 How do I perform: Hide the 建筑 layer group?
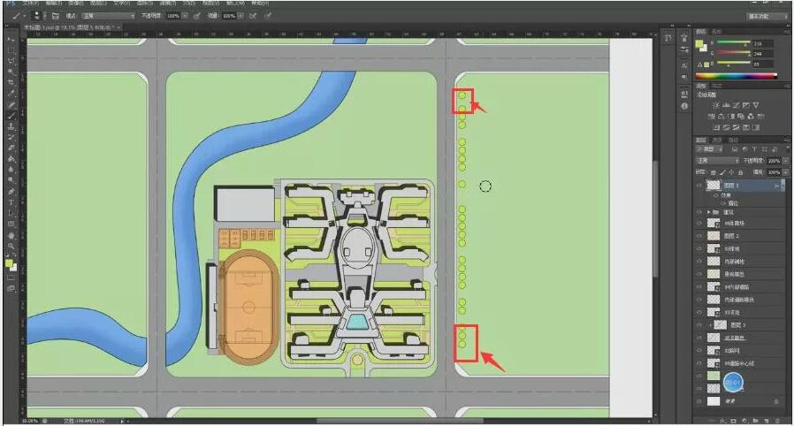699,212
